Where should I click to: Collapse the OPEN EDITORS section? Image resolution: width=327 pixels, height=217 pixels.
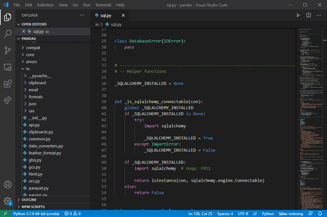point(19,24)
